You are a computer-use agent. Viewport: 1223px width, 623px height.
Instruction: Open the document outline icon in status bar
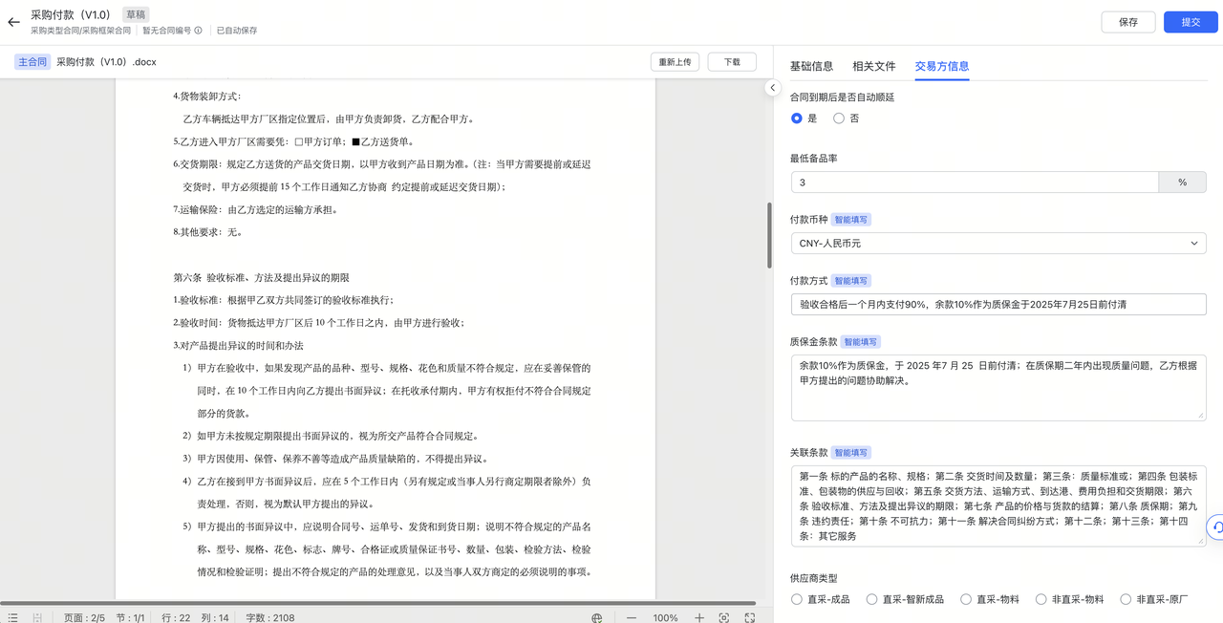click(13, 617)
